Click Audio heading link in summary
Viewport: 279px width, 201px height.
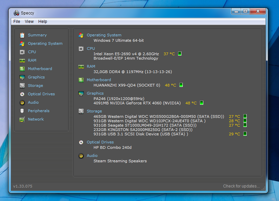click(x=92, y=156)
